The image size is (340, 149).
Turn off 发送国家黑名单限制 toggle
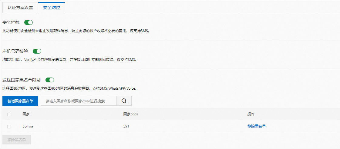[50, 80]
